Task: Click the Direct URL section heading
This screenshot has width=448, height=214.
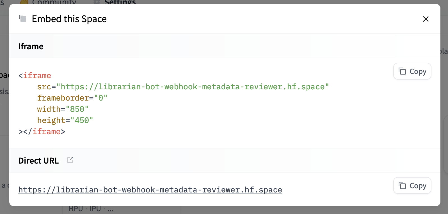Action: coord(38,161)
